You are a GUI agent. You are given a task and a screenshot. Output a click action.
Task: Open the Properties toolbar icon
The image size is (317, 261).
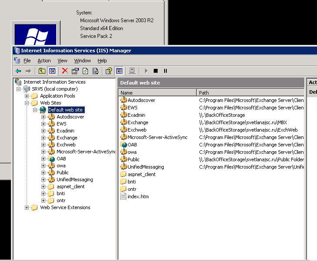(x=75, y=71)
